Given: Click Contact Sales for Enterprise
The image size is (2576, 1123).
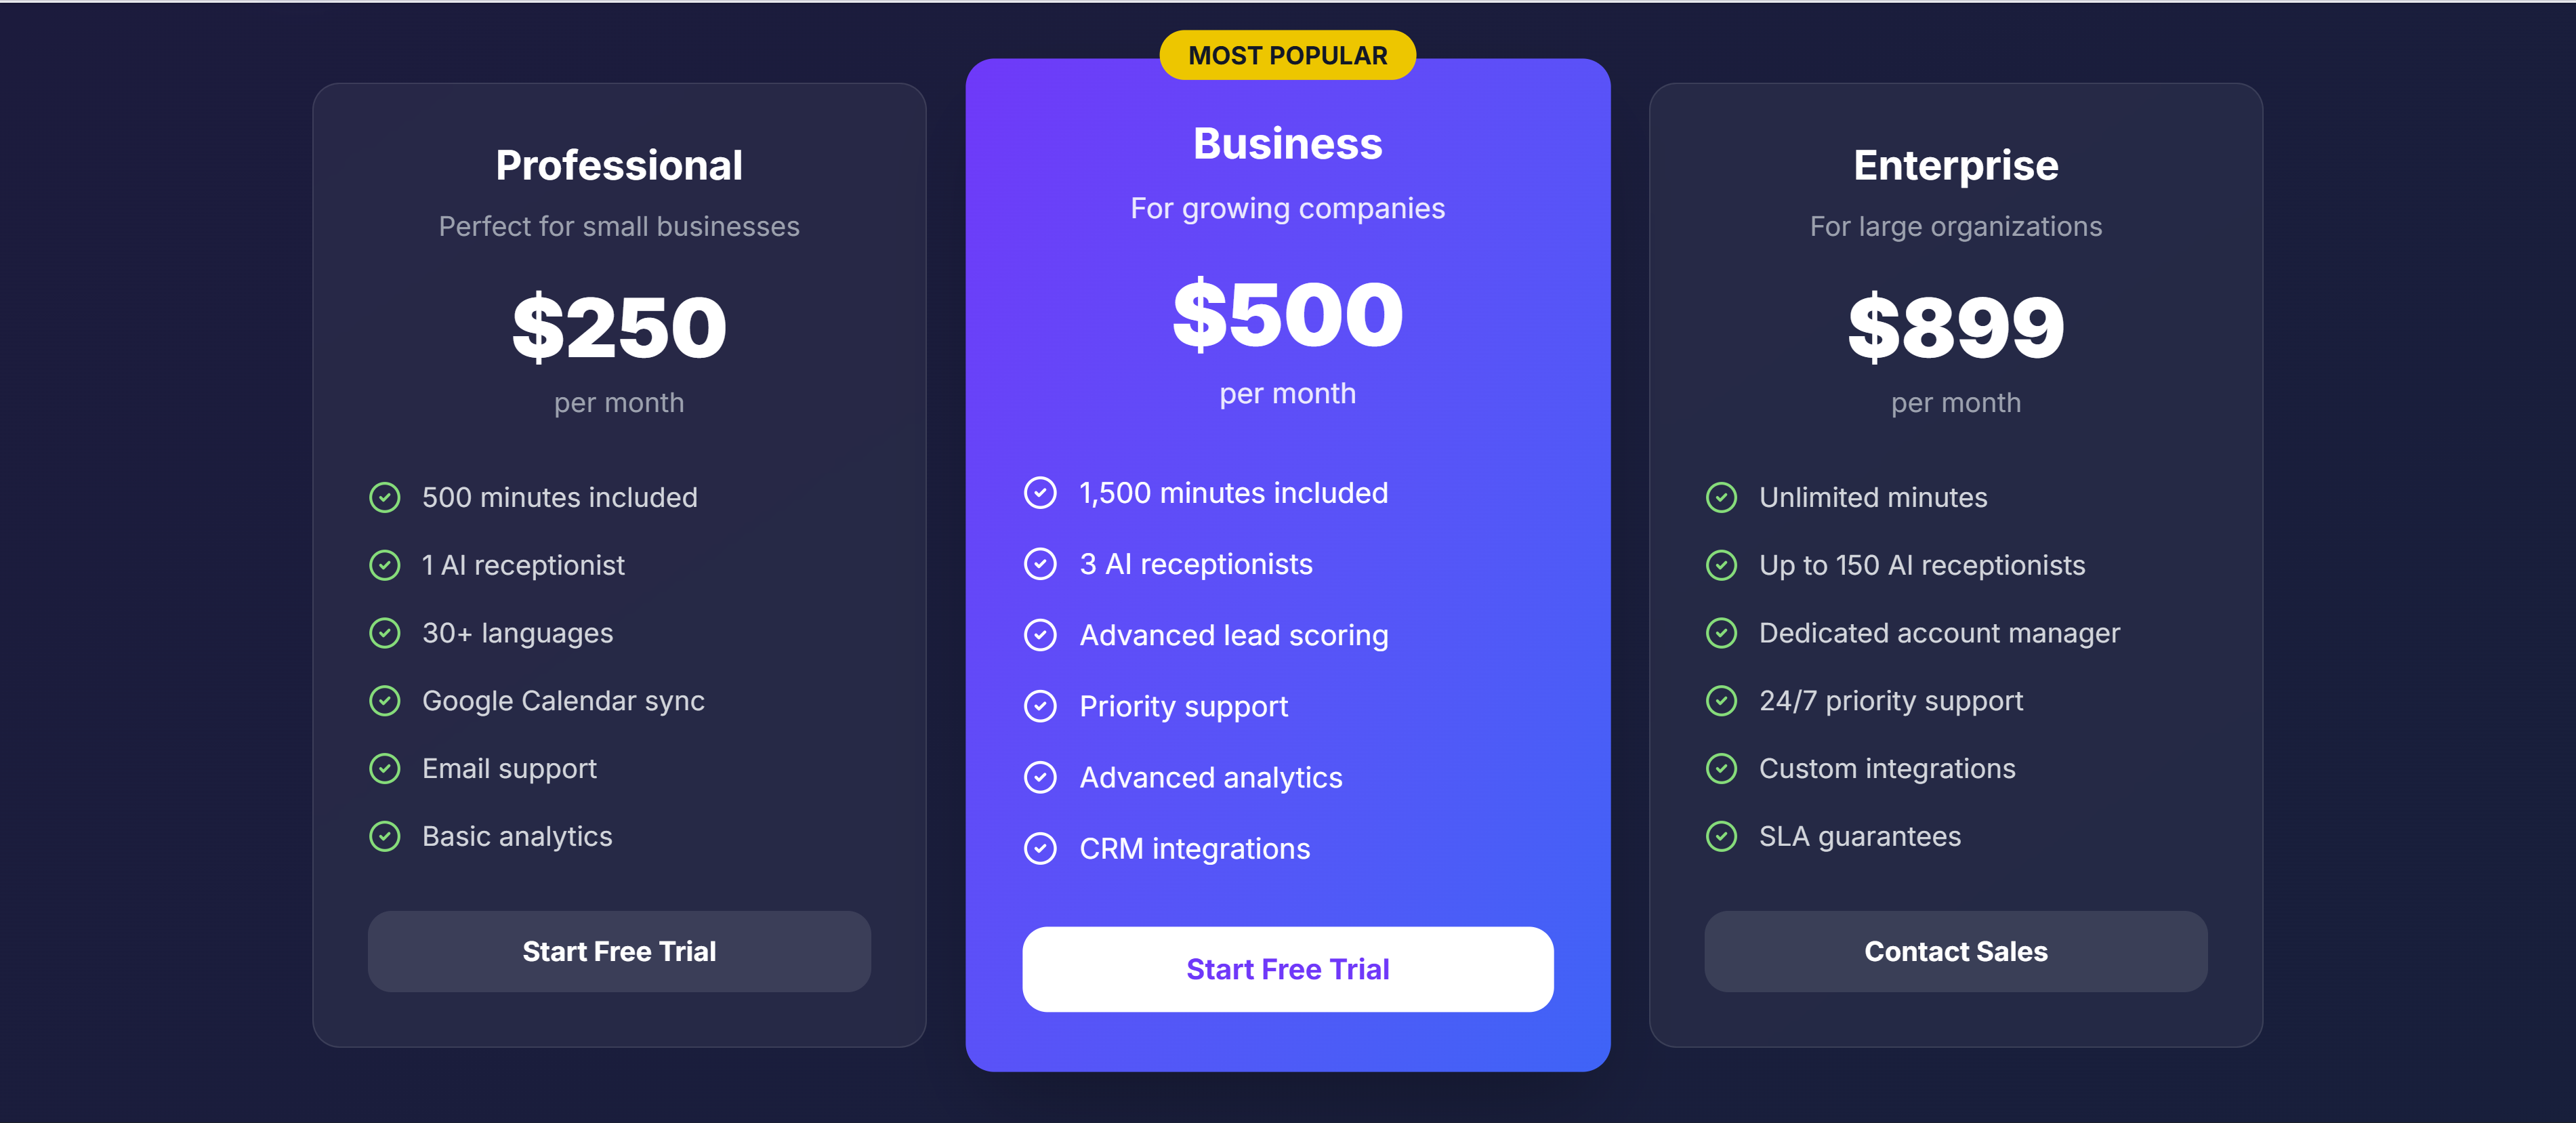Looking at the screenshot, I should point(1956,951).
